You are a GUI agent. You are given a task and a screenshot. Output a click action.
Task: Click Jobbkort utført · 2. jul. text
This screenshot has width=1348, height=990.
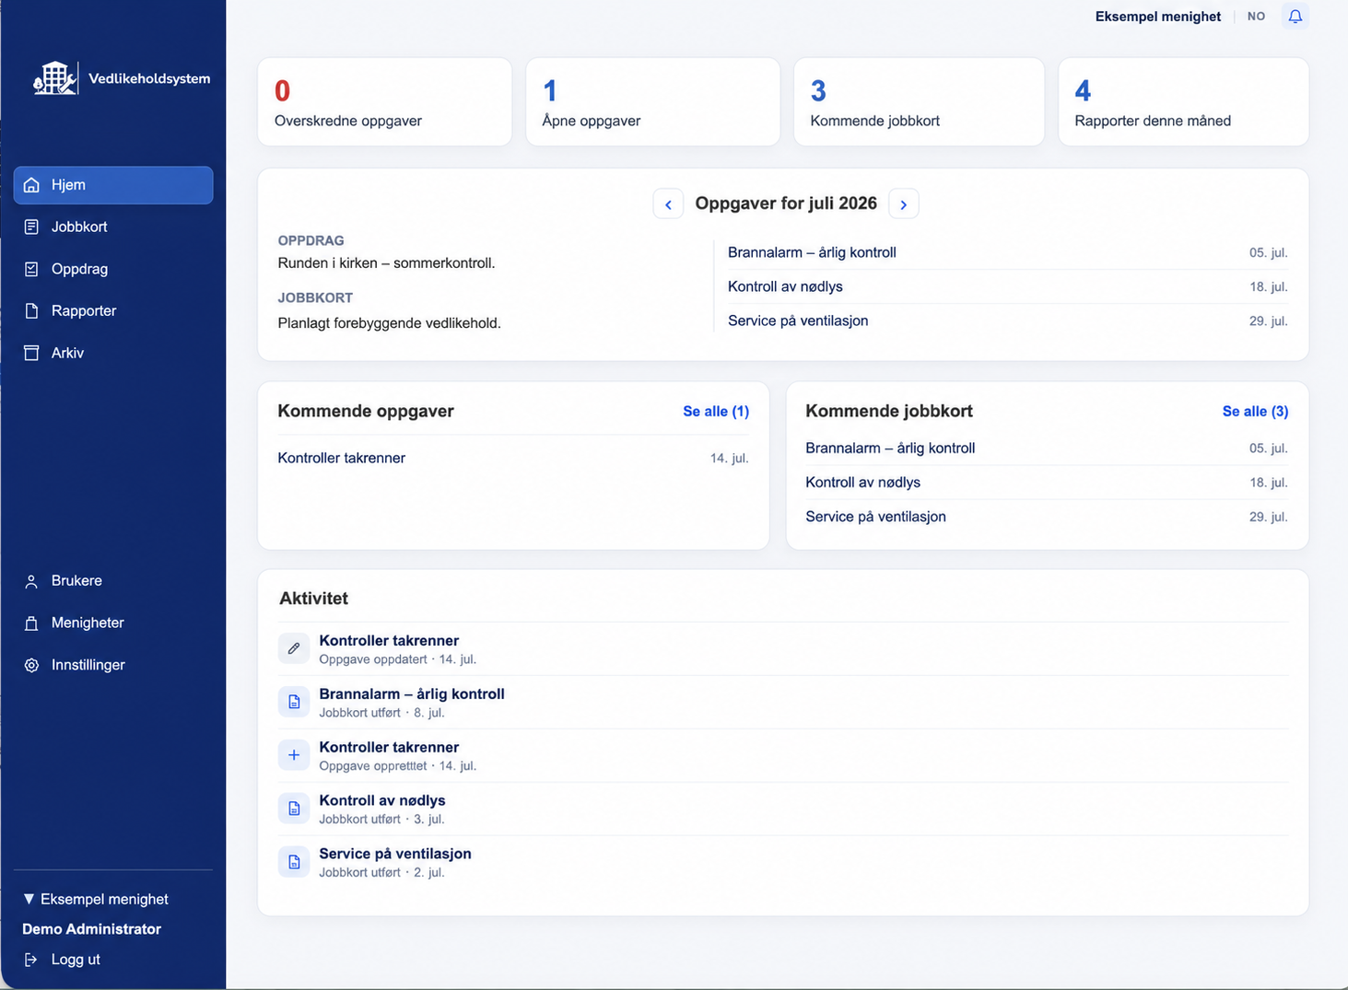381,873
